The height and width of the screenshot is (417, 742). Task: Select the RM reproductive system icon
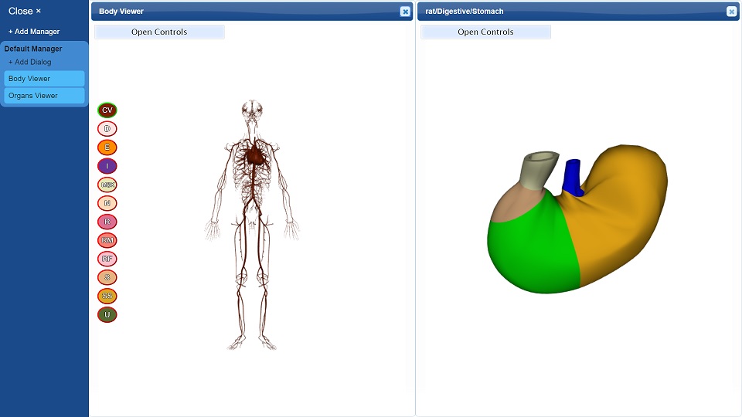coord(107,240)
